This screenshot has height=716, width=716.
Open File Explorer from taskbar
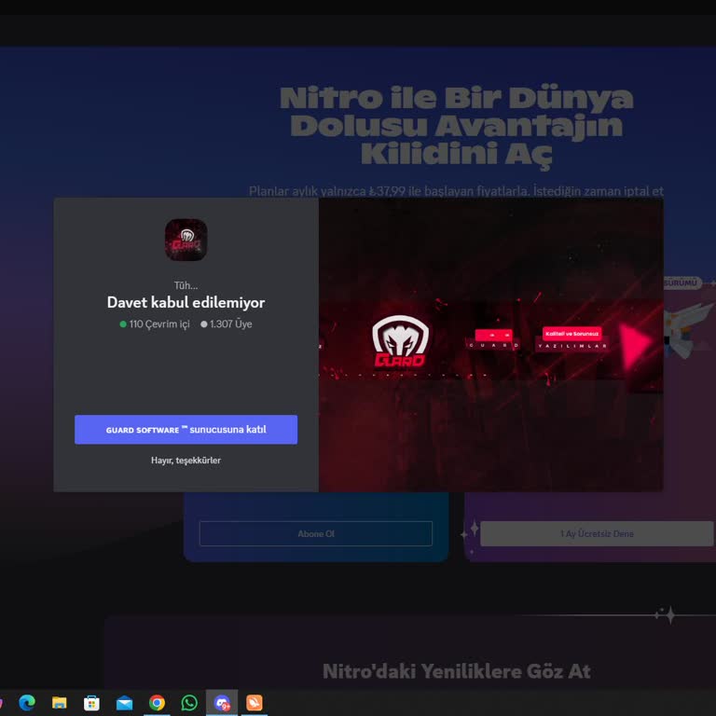click(60, 702)
